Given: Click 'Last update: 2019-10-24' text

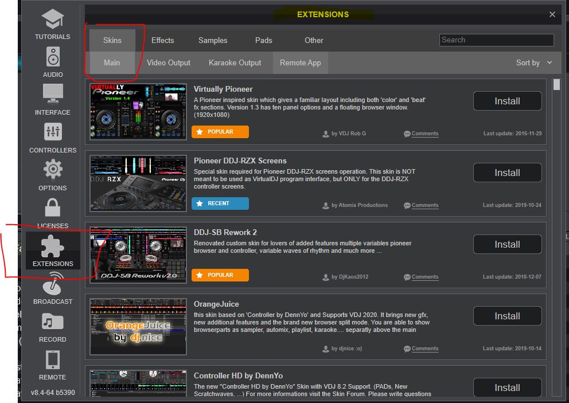Looking at the screenshot, I should [512, 205].
